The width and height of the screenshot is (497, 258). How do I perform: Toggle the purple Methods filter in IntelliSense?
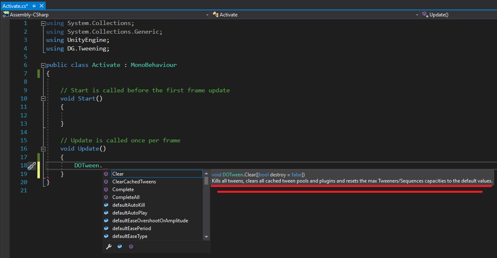coord(131,246)
